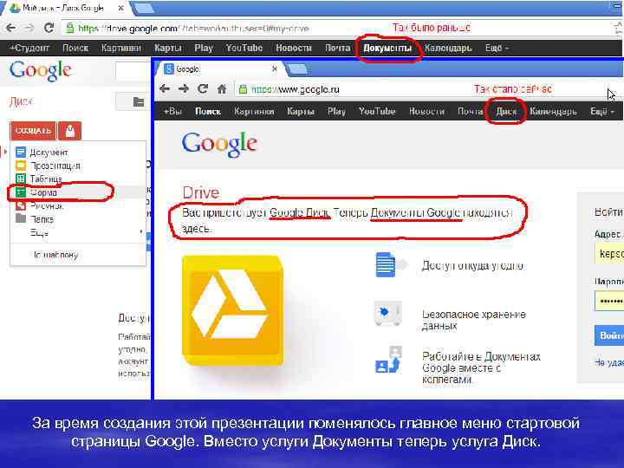The width and height of the screenshot is (624, 468).
Task: Open YouTube in the front window bar
Action: (x=377, y=112)
